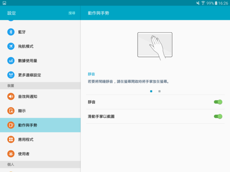This screenshot has width=230, height=172.
Task: Turn off the 滑動手掌以截圖 palm swipe switch
Action: (x=218, y=116)
